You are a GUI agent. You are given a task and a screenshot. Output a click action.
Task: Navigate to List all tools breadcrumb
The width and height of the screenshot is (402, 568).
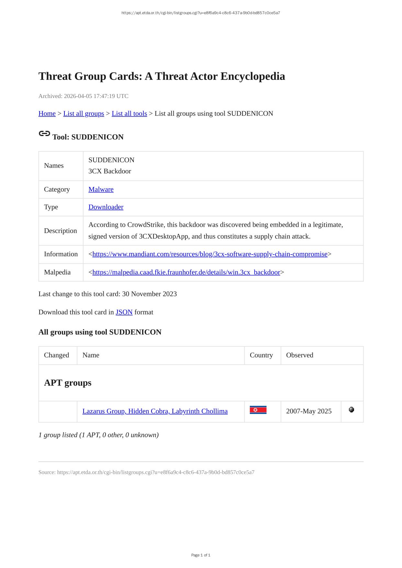[x=129, y=114]
